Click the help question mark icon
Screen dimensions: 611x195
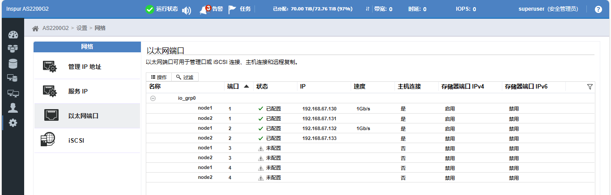pos(598,9)
